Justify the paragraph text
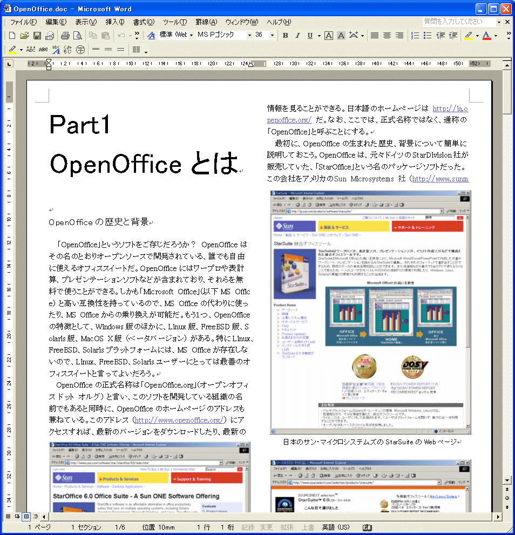 click(375, 35)
